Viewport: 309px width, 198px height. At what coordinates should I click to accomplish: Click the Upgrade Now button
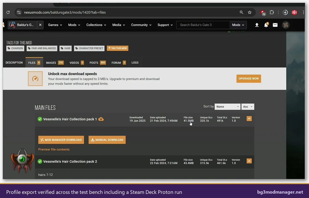pos(248,79)
